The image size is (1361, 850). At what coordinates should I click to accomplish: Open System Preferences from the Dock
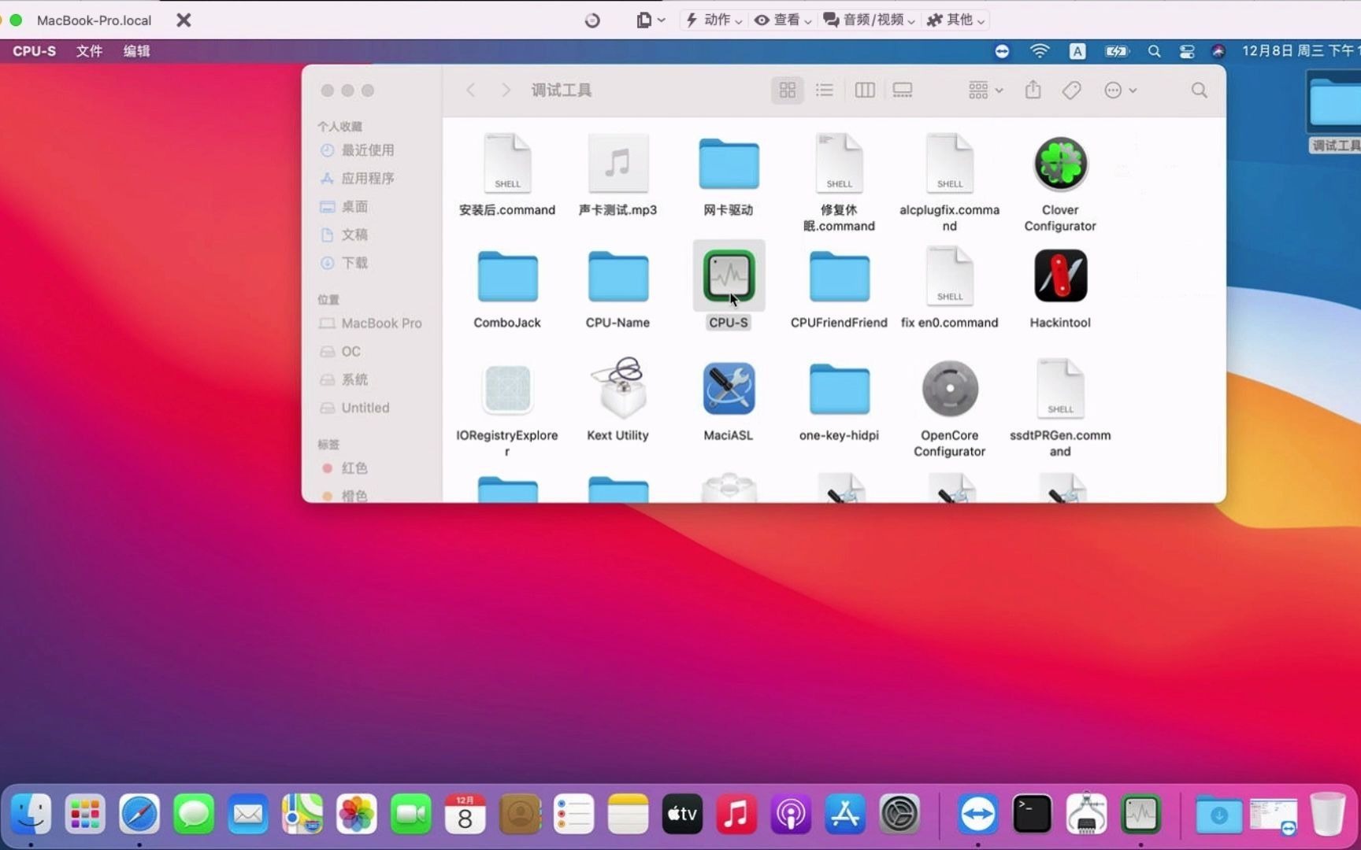pyautogui.click(x=899, y=814)
